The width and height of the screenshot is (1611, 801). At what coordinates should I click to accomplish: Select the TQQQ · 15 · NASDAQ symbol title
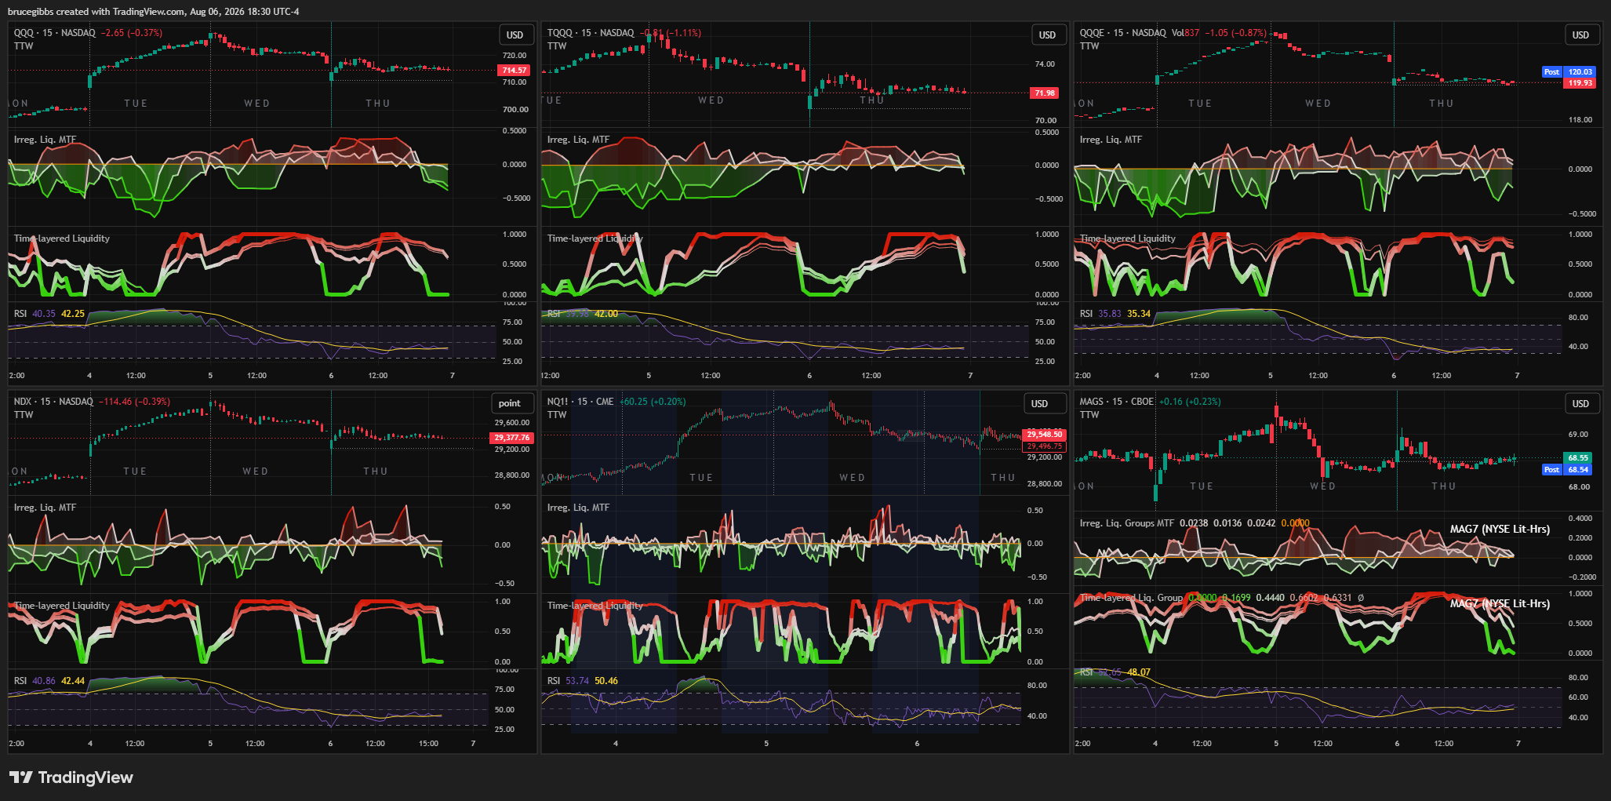click(x=591, y=33)
